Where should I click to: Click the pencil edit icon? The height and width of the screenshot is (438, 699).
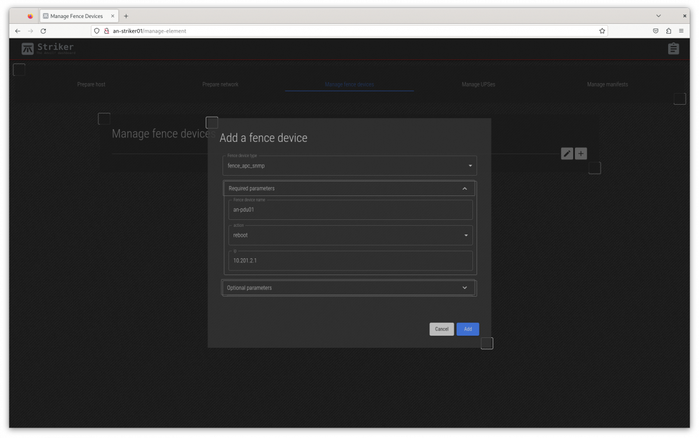pos(567,154)
